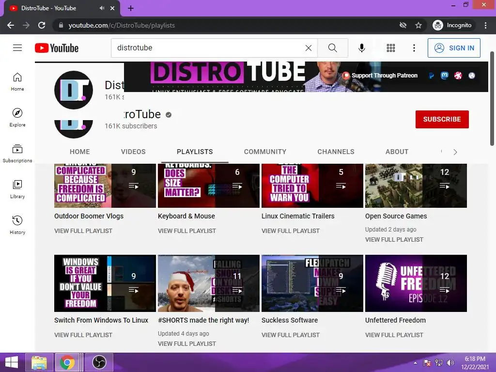Select the PLAYLISTS channel tab
Viewport: 496px width, 372px height.
195,152
